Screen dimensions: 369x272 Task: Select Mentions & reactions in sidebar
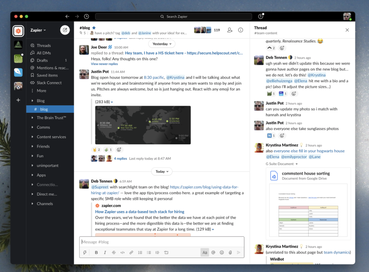click(52, 68)
